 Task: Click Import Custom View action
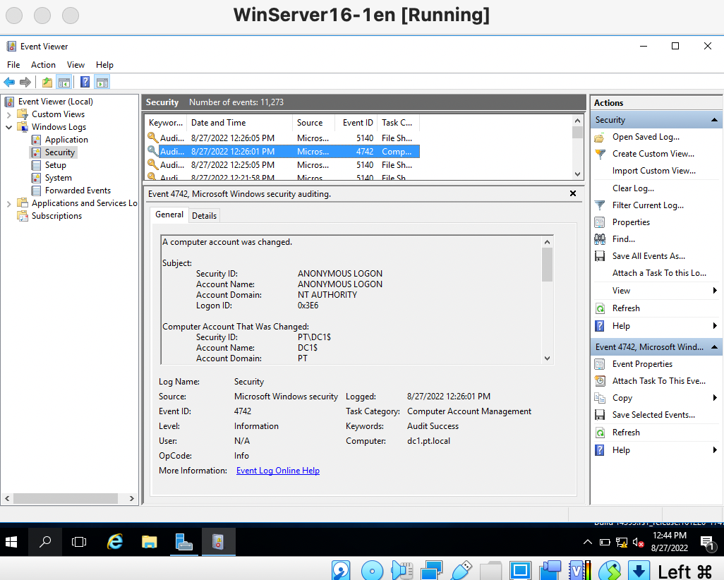(x=654, y=171)
